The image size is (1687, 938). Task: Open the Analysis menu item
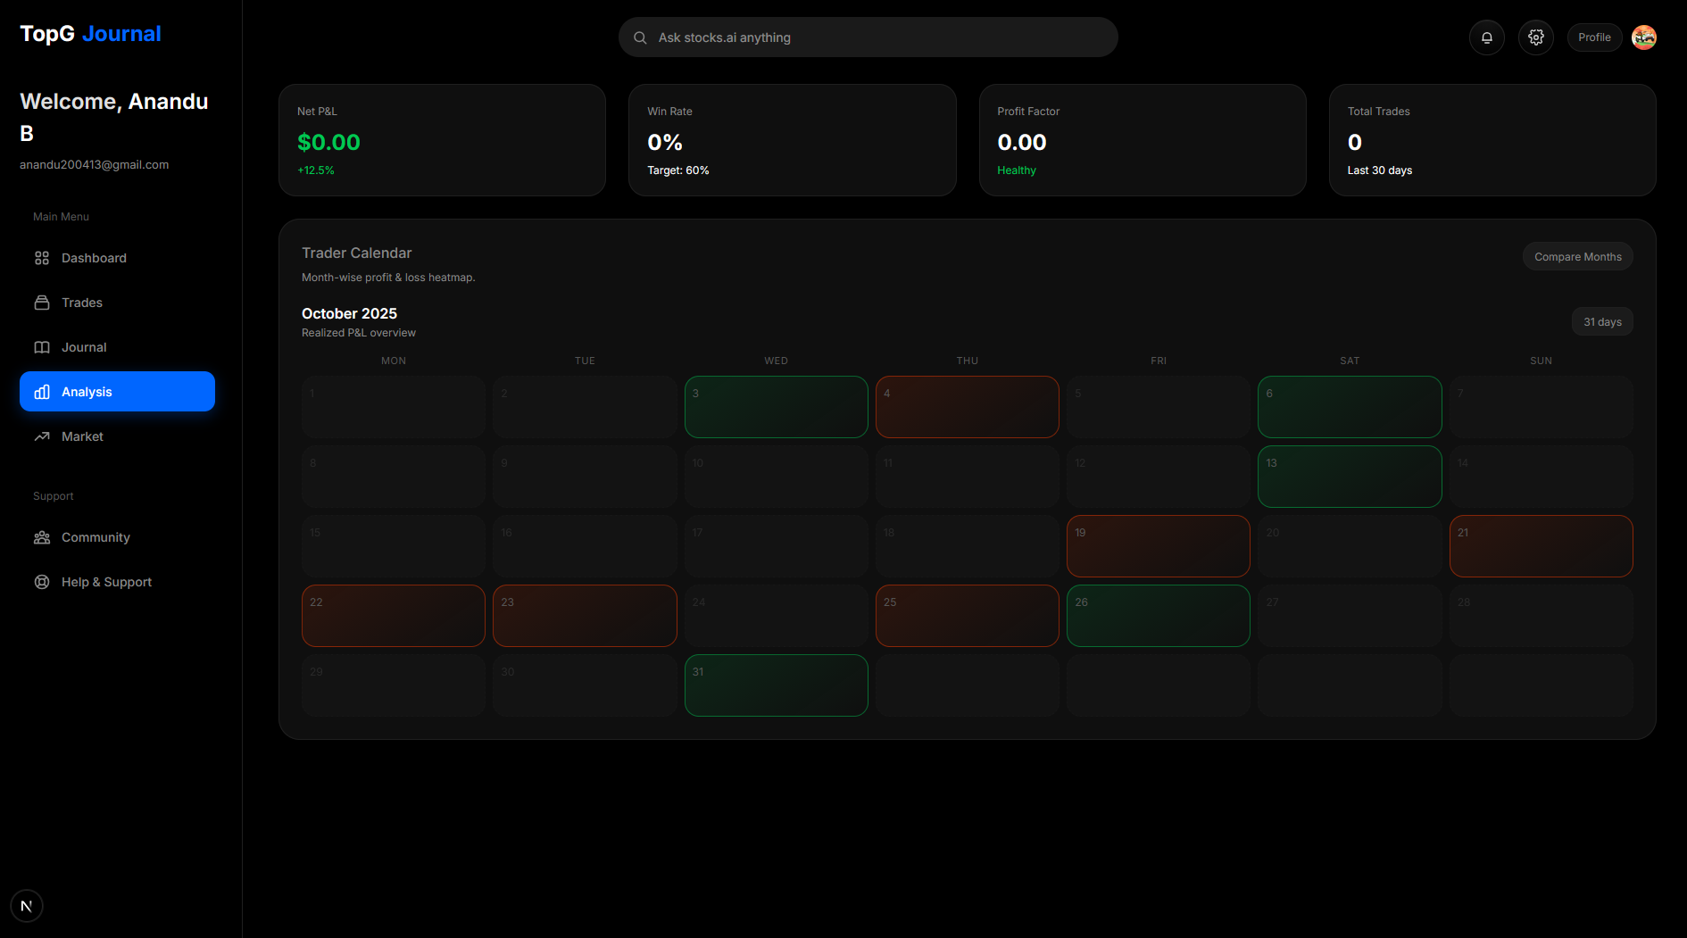(117, 392)
